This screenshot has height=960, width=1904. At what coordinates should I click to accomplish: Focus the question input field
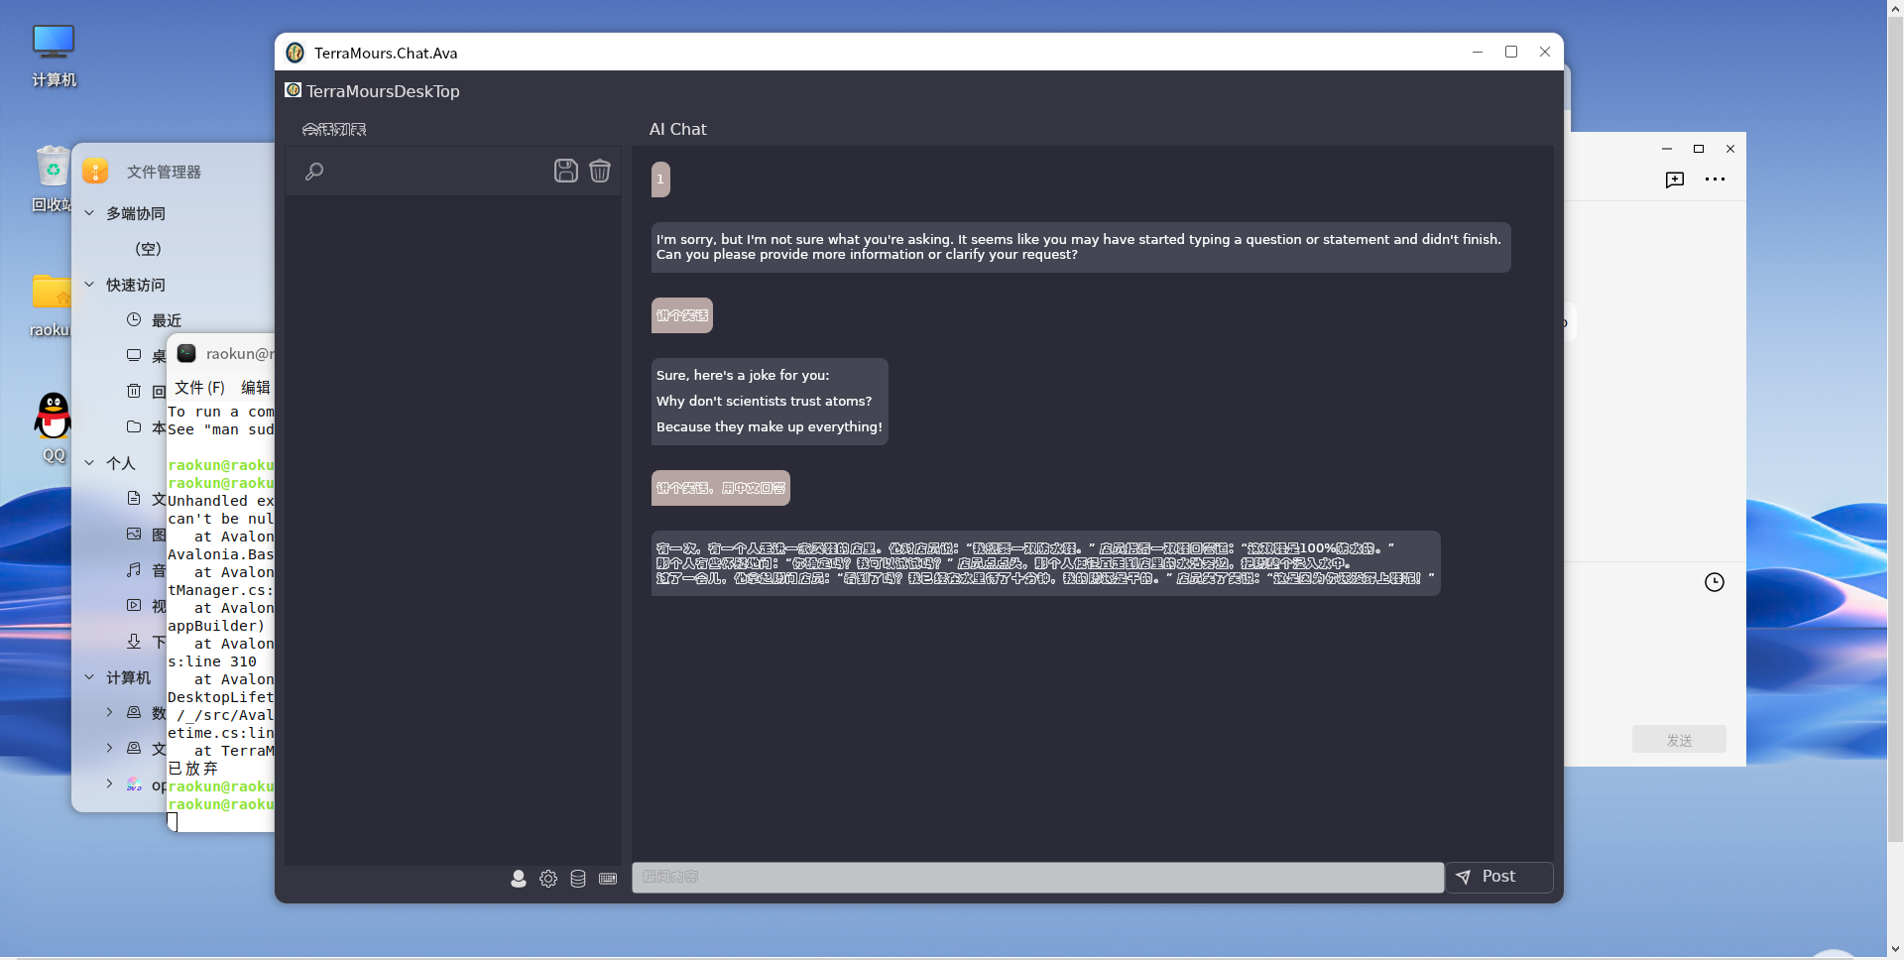pyautogui.click(x=1037, y=877)
